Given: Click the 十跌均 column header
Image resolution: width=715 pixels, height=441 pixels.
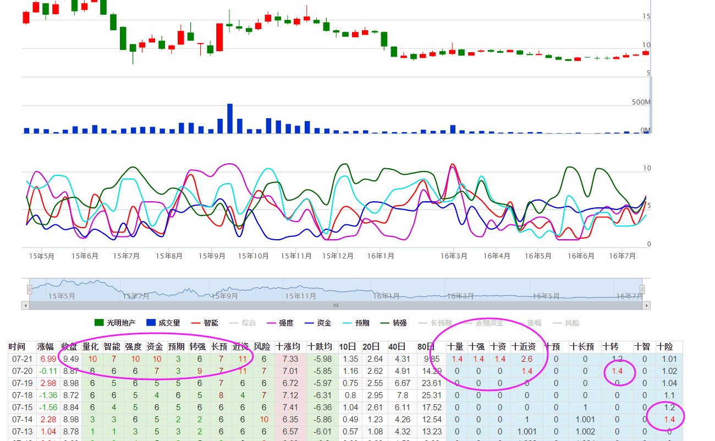Looking at the screenshot, I should pyautogui.click(x=320, y=346).
